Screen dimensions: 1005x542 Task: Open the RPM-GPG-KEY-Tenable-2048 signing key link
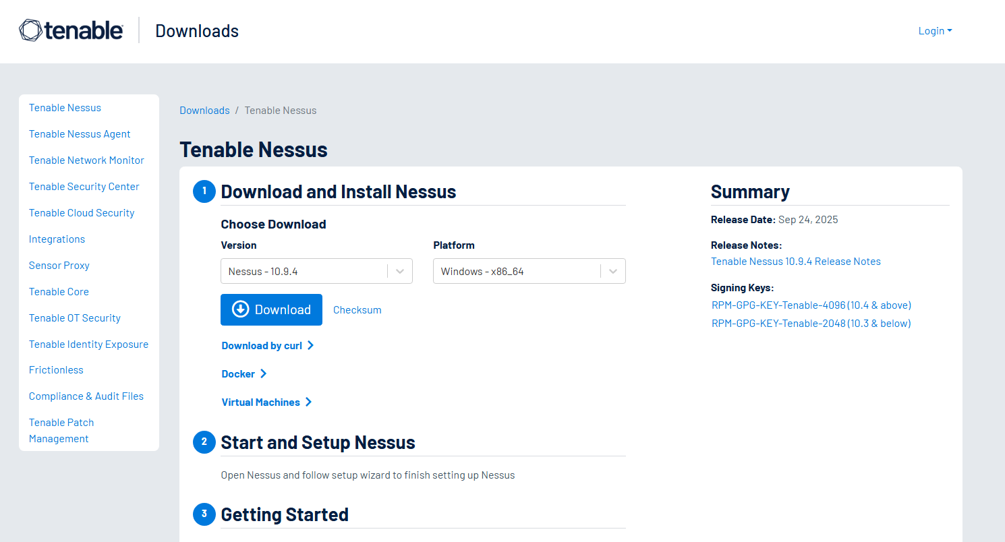[811, 324]
